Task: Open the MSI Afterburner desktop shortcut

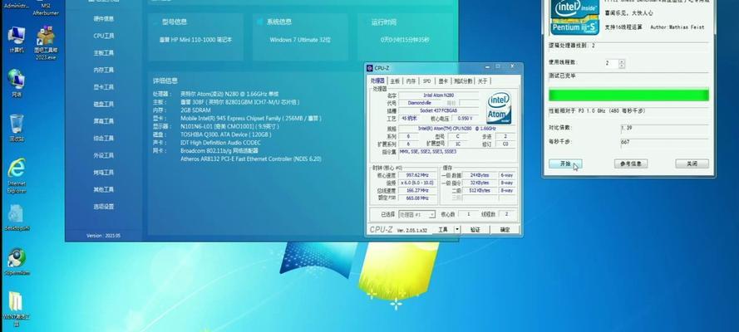Action: tap(46, 8)
